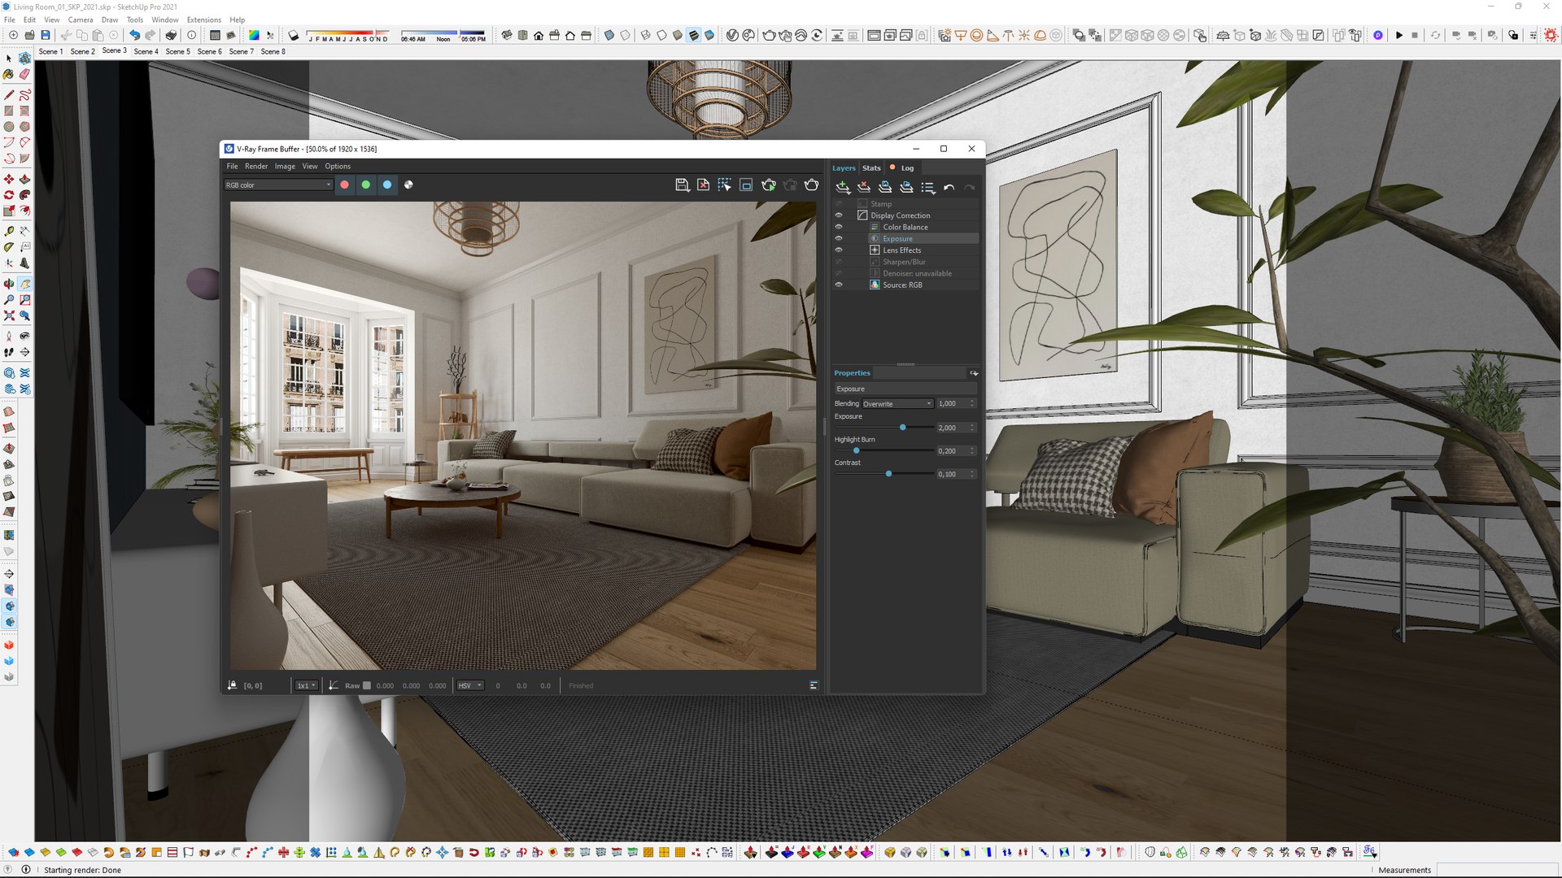Select the Scene 5 tab
Viewport: 1562px width, 878px height.
(177, 51)
